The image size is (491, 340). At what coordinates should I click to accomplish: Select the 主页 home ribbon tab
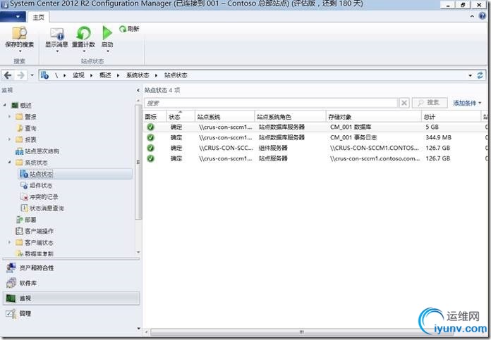pos(39,17)
